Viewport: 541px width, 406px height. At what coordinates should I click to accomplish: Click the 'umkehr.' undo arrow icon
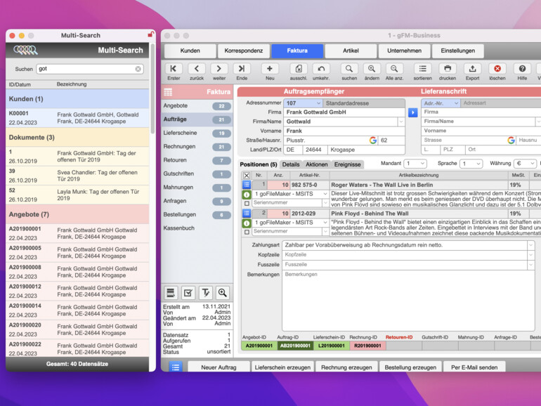point(321,69)
